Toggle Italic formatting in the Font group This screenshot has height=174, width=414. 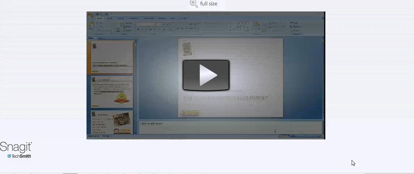(x=142, y=29)
